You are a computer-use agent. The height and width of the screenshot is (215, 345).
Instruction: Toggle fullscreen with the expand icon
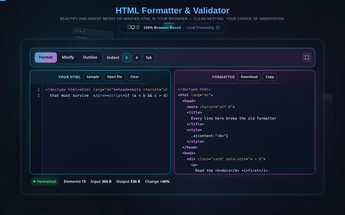[x=307, y=58]
